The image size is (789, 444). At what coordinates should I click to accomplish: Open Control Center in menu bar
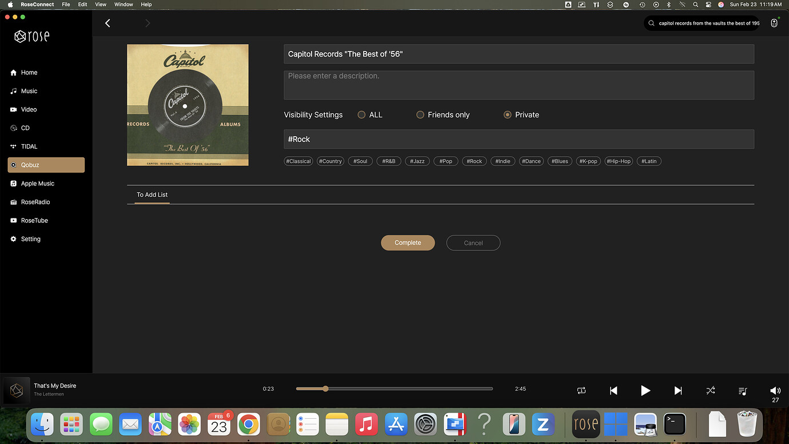[x=708, y=4]
